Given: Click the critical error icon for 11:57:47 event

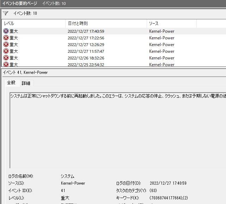Looking at the screenshot, I should coord(6,51).
